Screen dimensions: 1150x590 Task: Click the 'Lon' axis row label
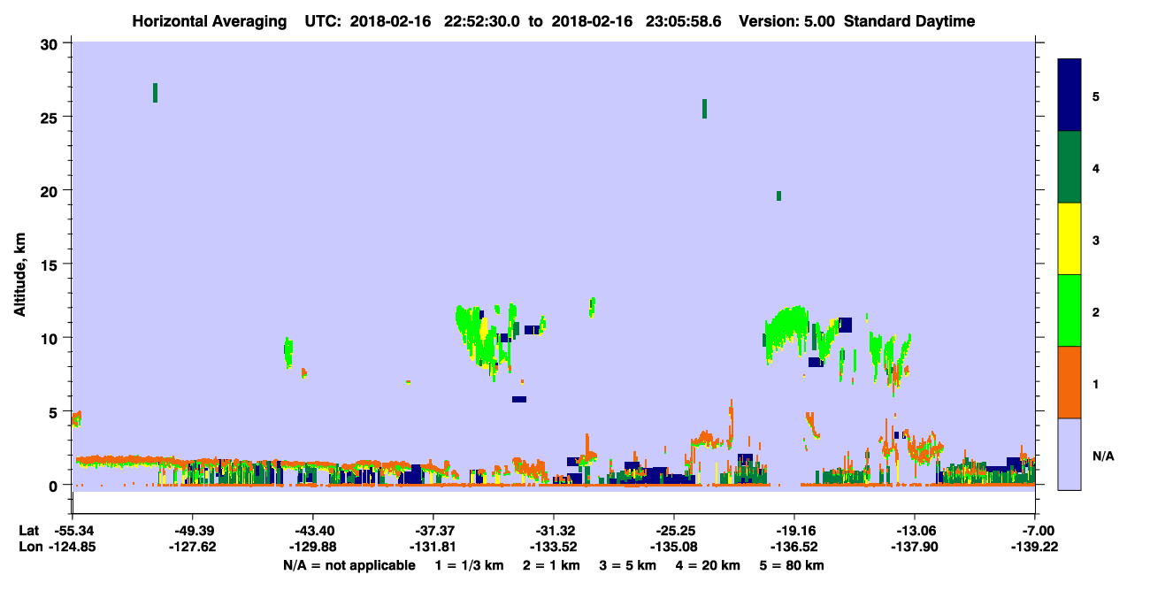[x=29, y=547]
